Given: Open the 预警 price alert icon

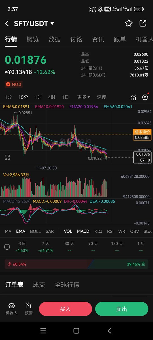Looking at the screenshot, I should click(x=29, y=309).
